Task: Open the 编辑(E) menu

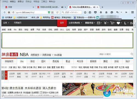Action: (x=13, y=2)
